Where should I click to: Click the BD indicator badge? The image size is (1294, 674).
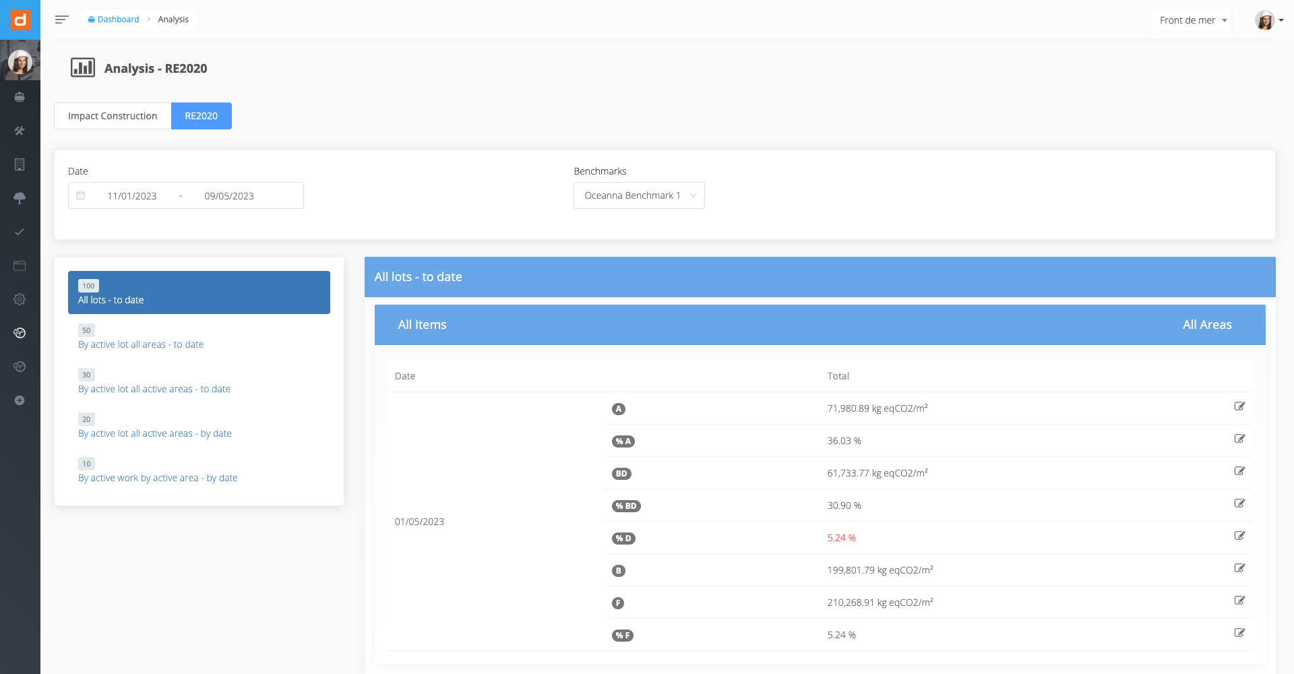pyautogui.click(x=621, y=474)
